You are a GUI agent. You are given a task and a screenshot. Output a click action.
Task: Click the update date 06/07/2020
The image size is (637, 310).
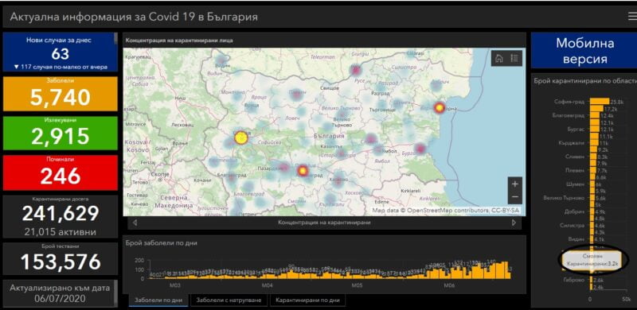[x=60, y=298]
